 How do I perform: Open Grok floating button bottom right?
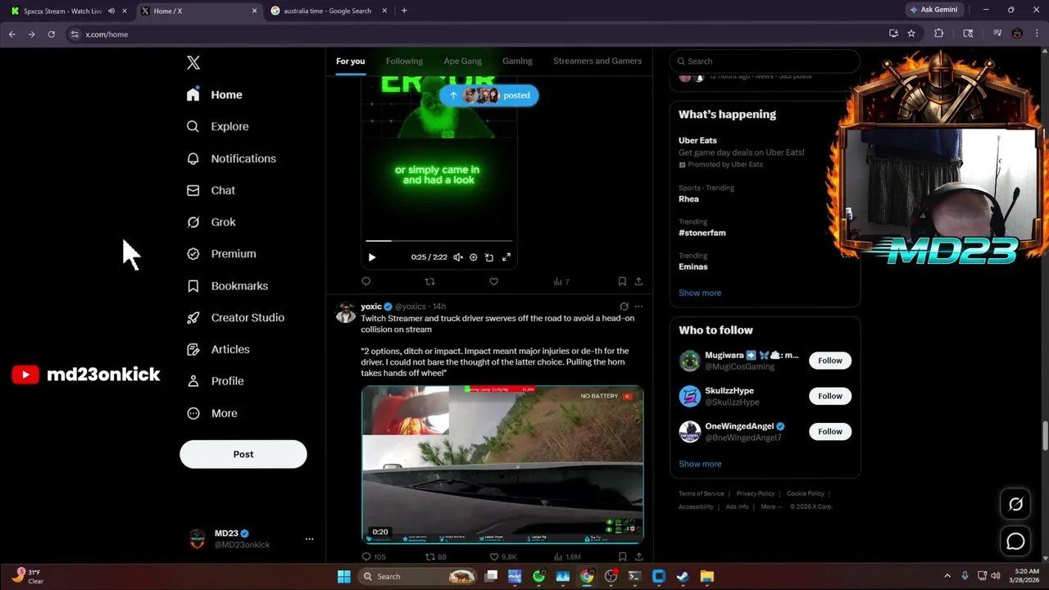[x=1015, y=505]
